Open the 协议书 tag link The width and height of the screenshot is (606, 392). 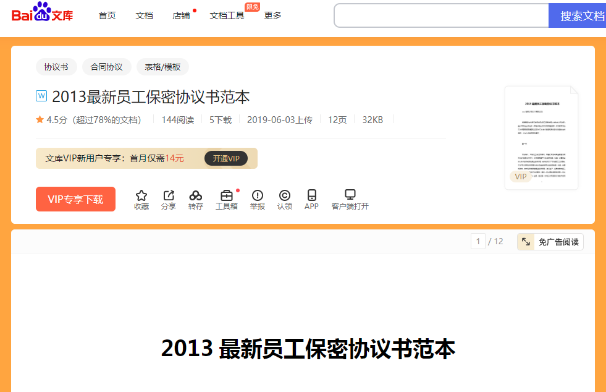(56, 67)
